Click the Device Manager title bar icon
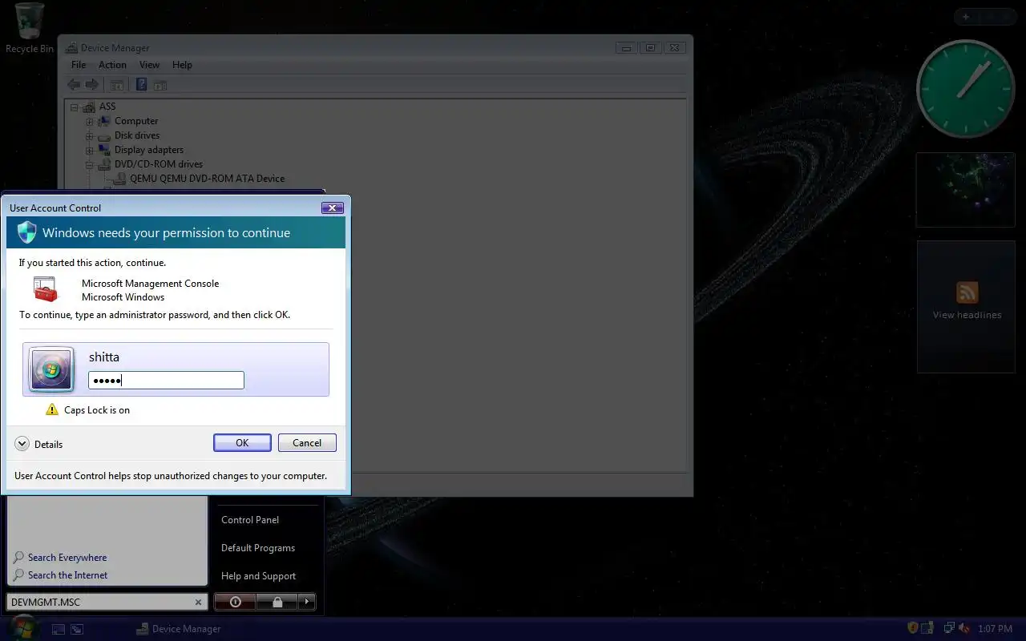Screen dimensions: 1026x641 coord(71,48)
